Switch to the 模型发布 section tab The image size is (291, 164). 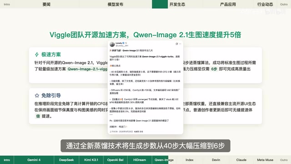click(115, 4)
